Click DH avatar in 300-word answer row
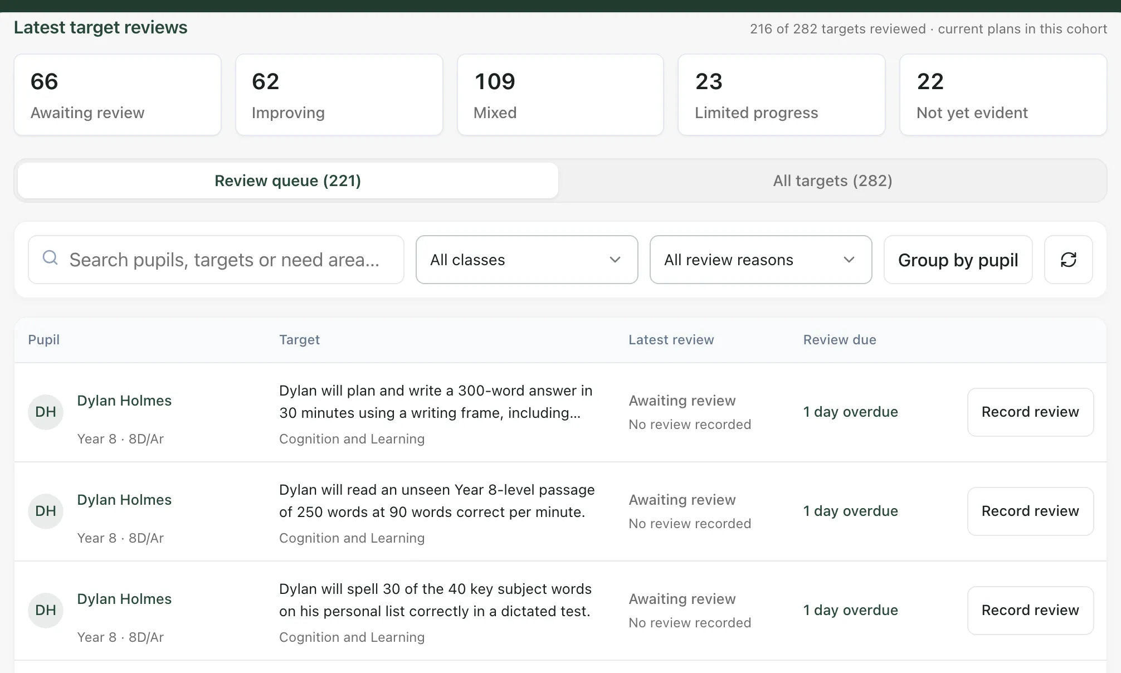Screen dimensions: 1121x673 click(x=46, y=412)
